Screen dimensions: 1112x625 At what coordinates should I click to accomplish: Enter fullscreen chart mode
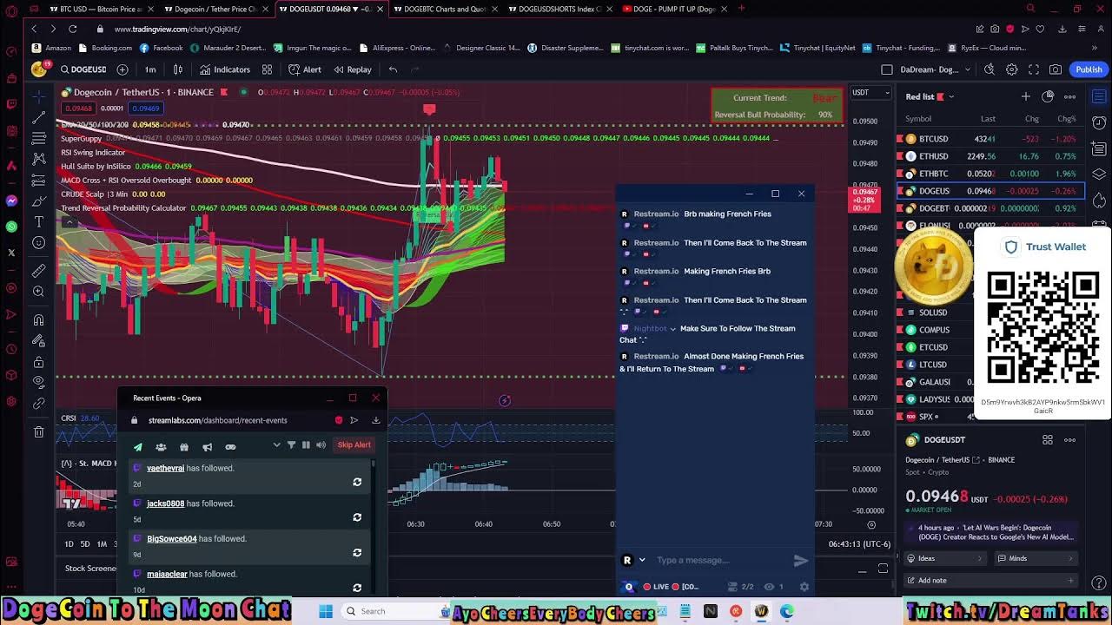click(x=1033, y=69)
